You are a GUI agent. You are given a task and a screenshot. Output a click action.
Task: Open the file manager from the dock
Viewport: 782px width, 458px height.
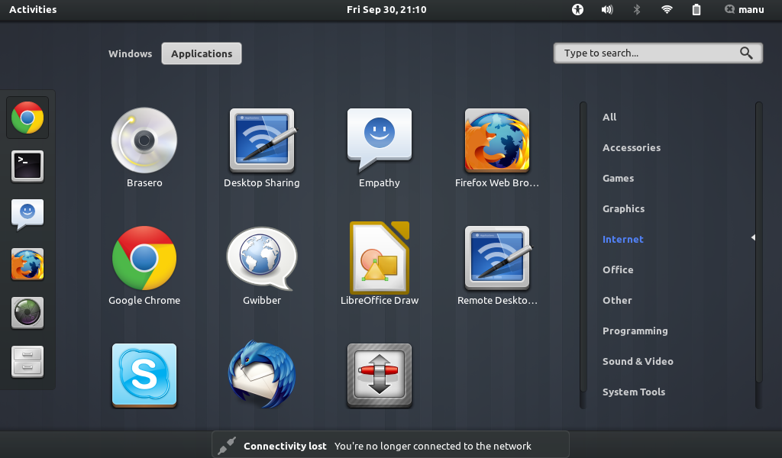coord(27,361)
